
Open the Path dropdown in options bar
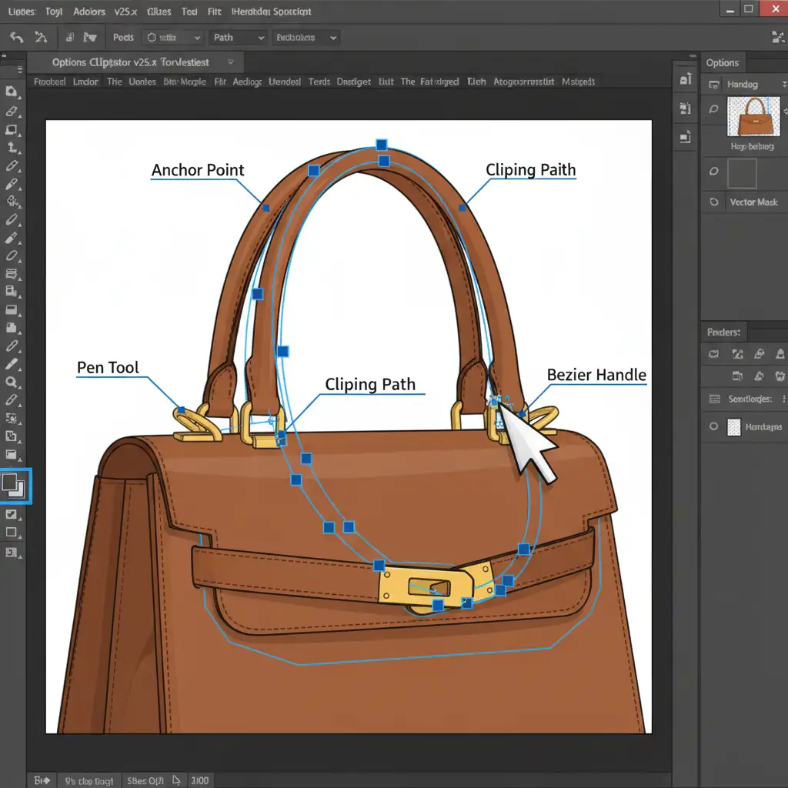[238, 37]
